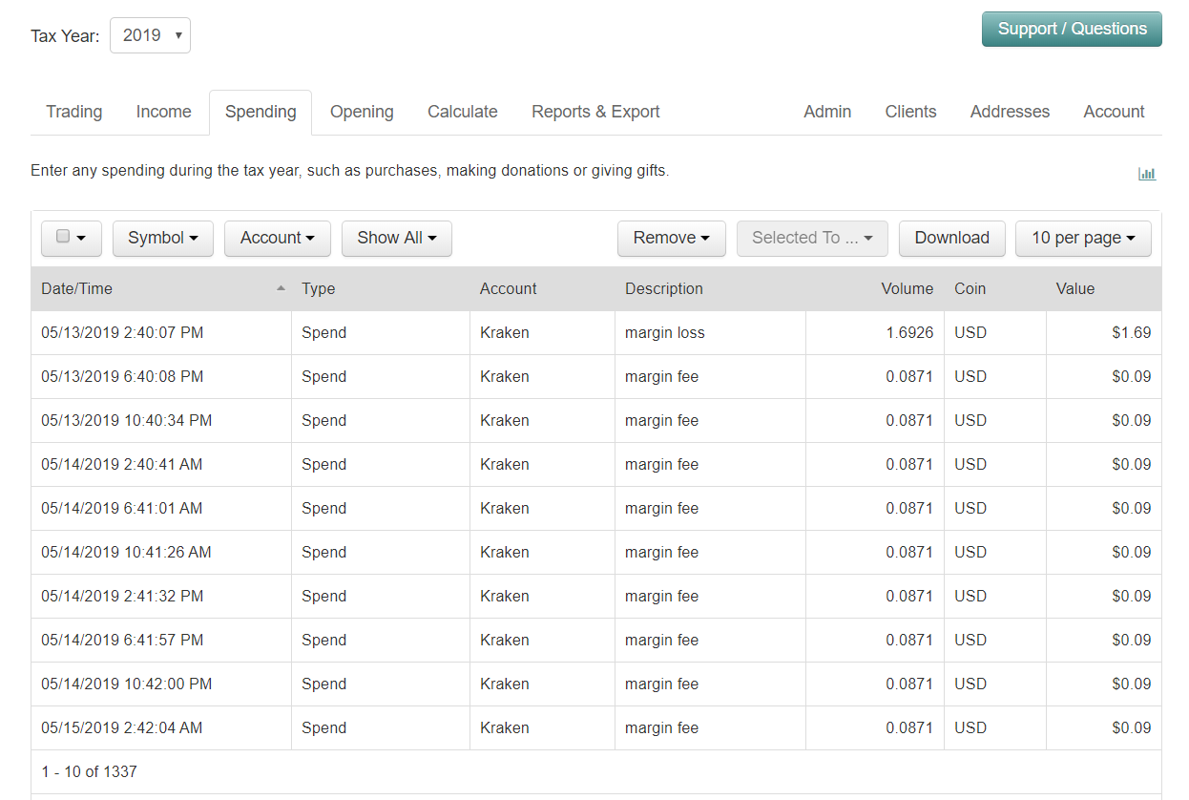The height and width of the screenshot is (800, 1189).
Task: Open the Reports & Export tab
Action: (x=595, y=112)
